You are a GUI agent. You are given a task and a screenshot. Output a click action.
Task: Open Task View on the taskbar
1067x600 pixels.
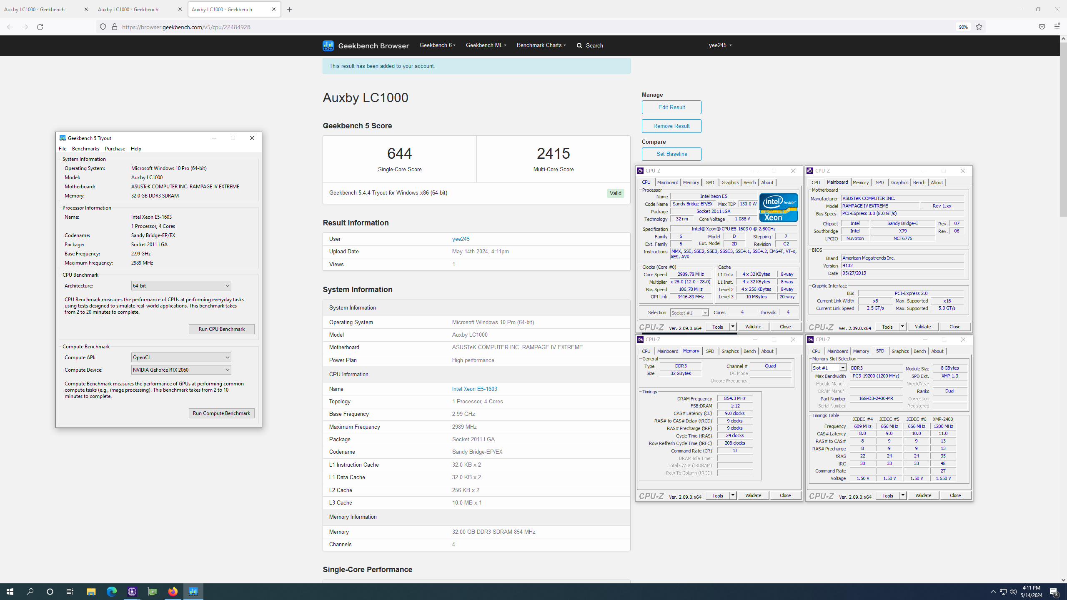[x=70, y=592]
